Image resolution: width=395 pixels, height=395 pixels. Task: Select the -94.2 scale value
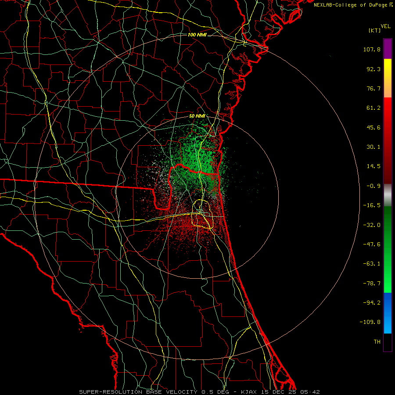(372, 303)
